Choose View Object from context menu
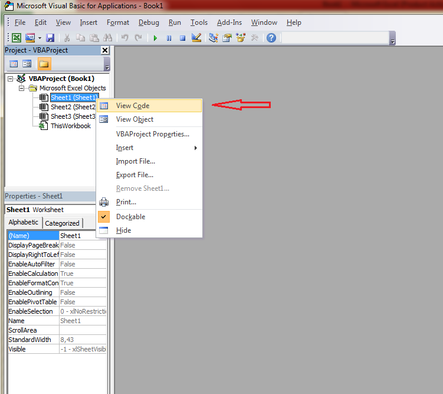Image resolution: width=443 pixels, height=394 pixels. point(149,119)
